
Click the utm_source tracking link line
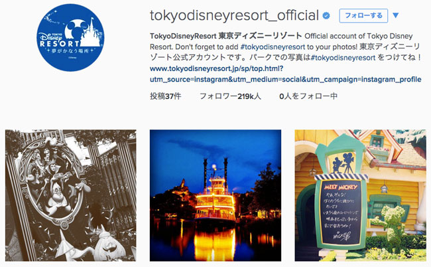click(x=285, y=80)
